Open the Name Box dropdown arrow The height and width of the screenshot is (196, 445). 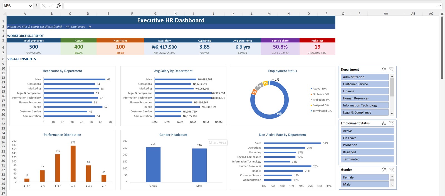(x=30, y=6)
